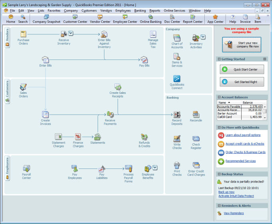Expand the Employee Benefits dropdown arrow

coord(155,168)
